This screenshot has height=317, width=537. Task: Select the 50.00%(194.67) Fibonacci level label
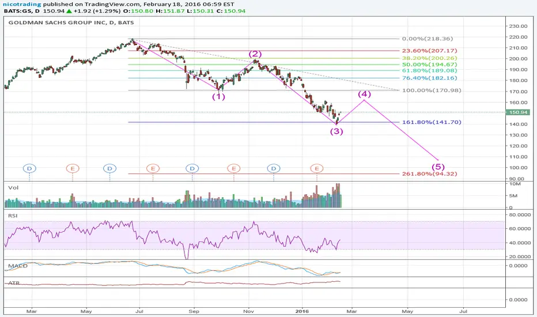point(429,65)
